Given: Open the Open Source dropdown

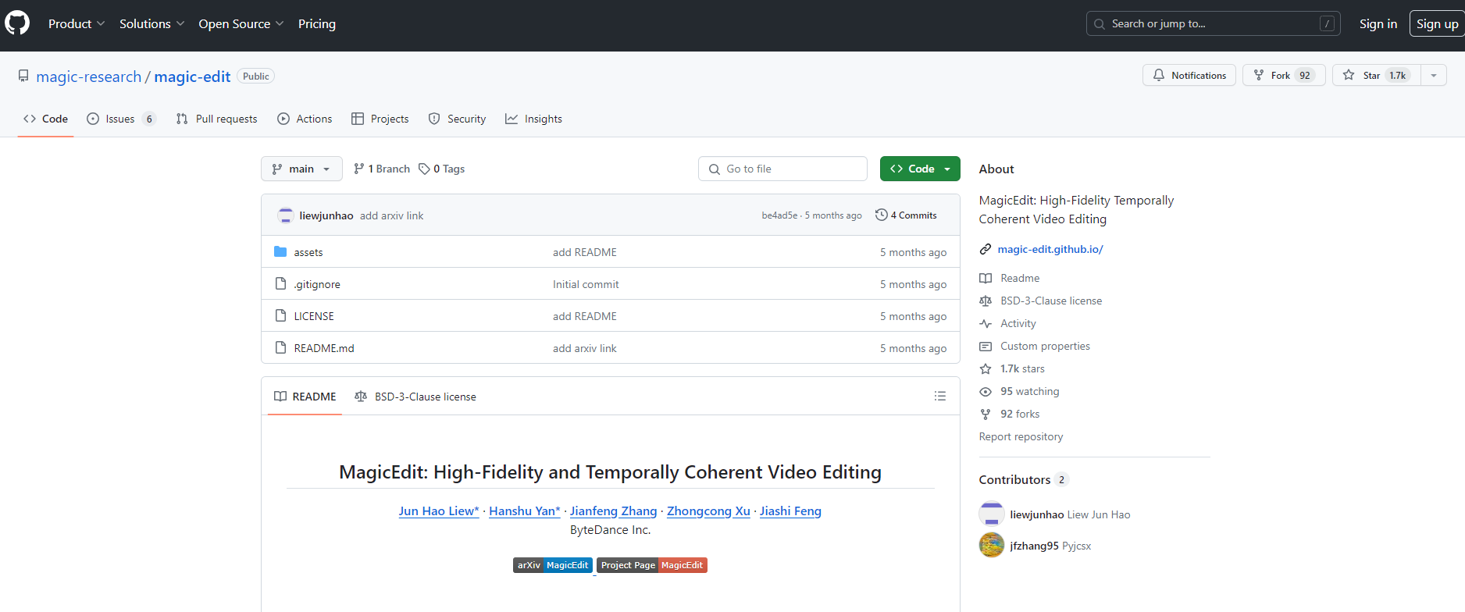Looking at the screenshot, I should [241, 24].
